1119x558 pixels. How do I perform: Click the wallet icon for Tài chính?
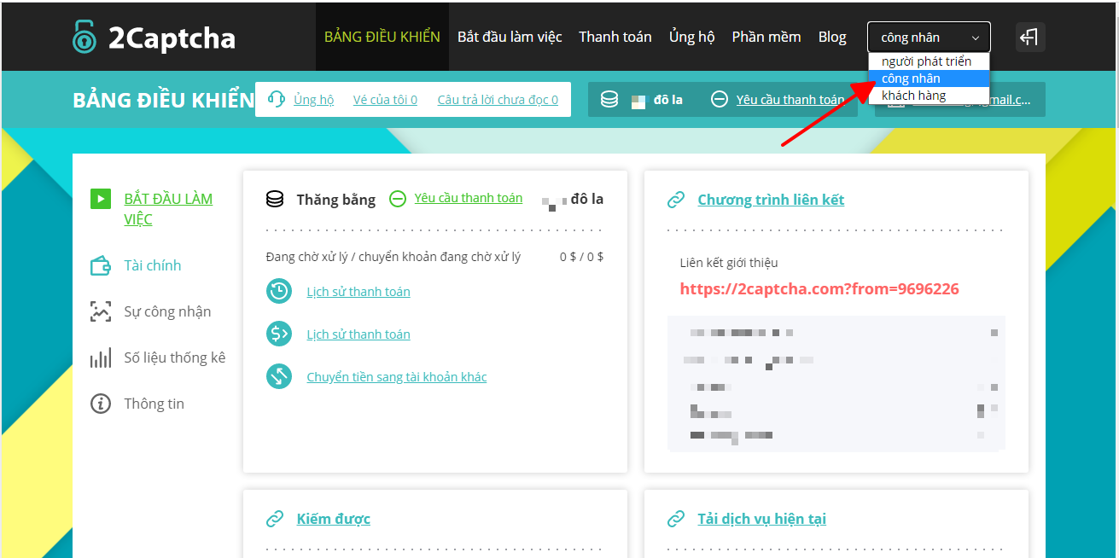(101, 265)
